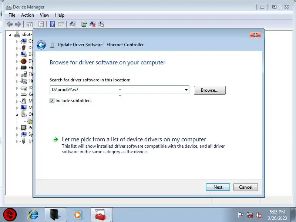296x222 pixels.
Task: Click Update Driver Software toolbar icon
Action: coord(84,24)
